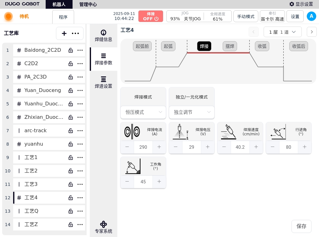Viewport: 319px width, 237px height.
Task: Click the 手动模式 manual mode button
Action: (246, 17)
